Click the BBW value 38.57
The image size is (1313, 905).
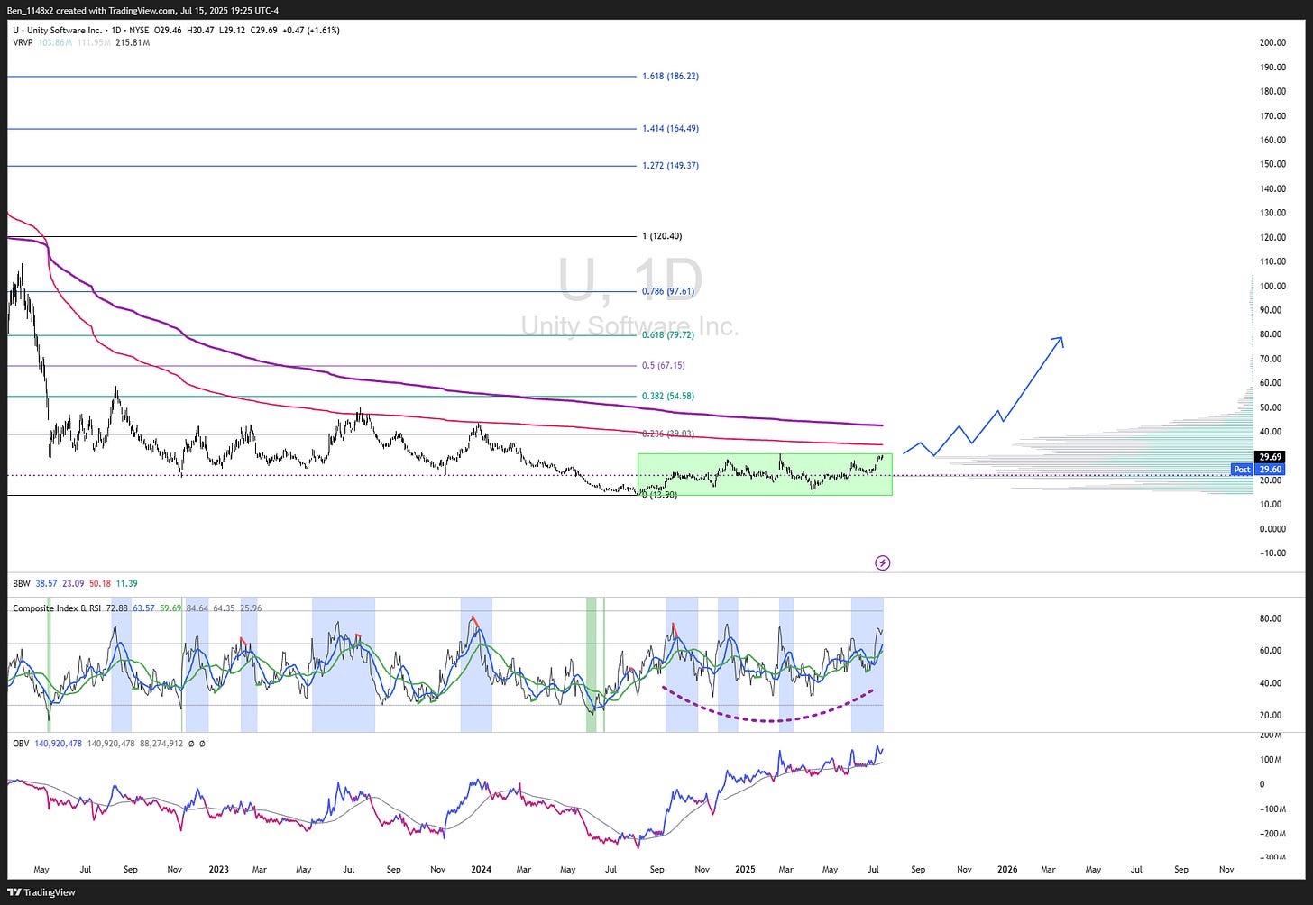(46, 584)
